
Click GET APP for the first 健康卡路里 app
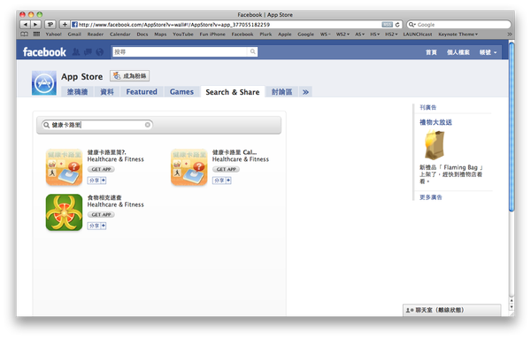(x=101, y=169)
